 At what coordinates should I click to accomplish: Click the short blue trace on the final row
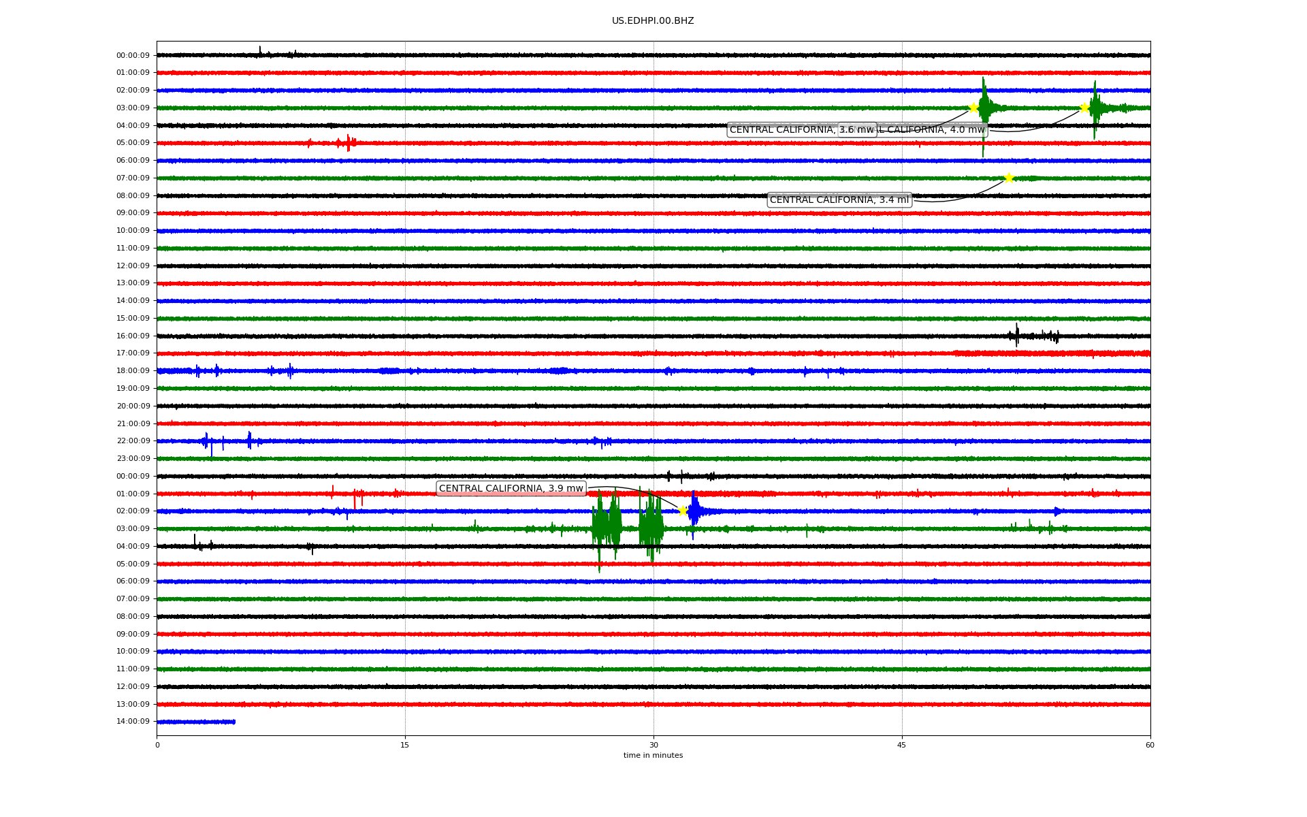point(196,722)
